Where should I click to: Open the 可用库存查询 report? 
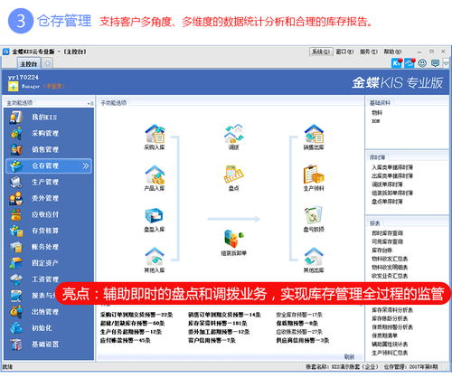pos(388,241)
